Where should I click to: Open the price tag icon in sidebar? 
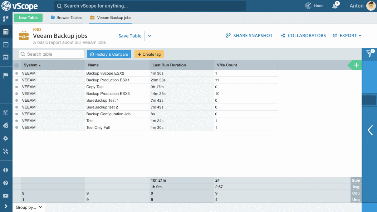click(5, 125)
